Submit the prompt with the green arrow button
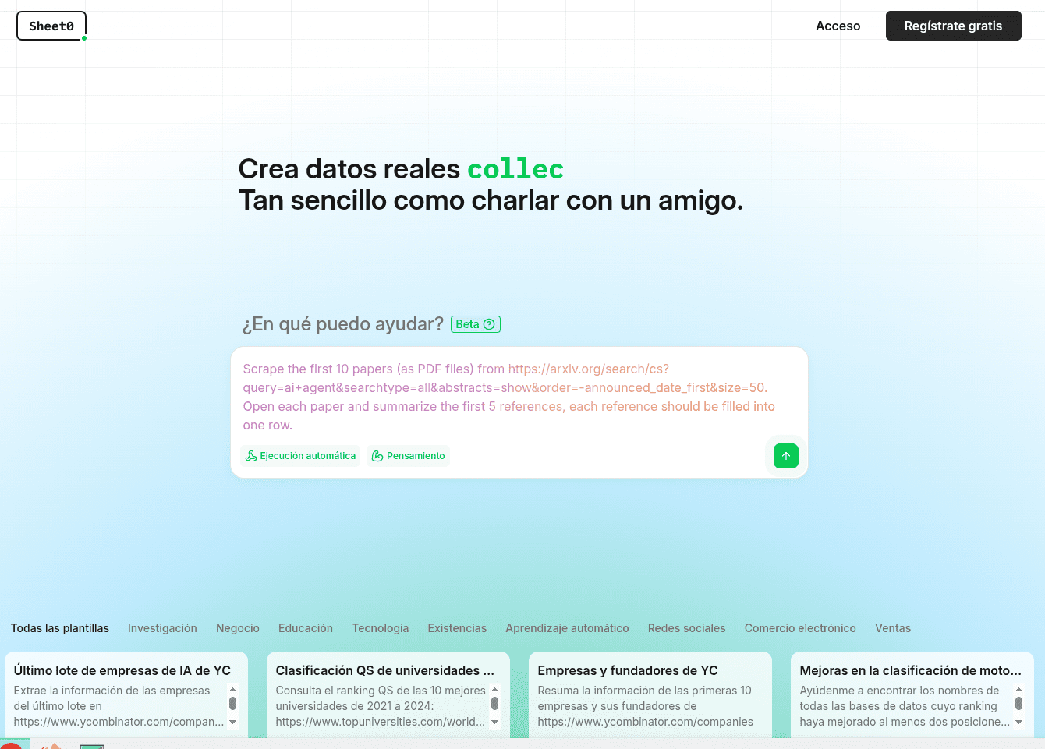 (785, 456)
